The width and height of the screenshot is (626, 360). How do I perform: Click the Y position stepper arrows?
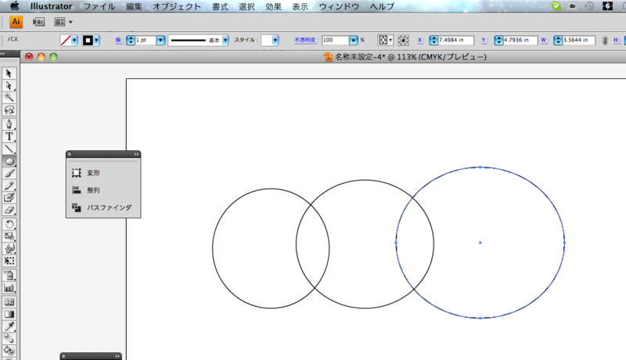498,40
